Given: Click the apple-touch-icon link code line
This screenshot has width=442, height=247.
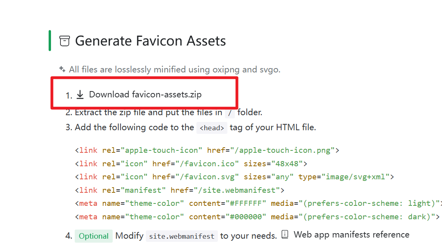Looking at the screenshot, I should tap(207, 150).
